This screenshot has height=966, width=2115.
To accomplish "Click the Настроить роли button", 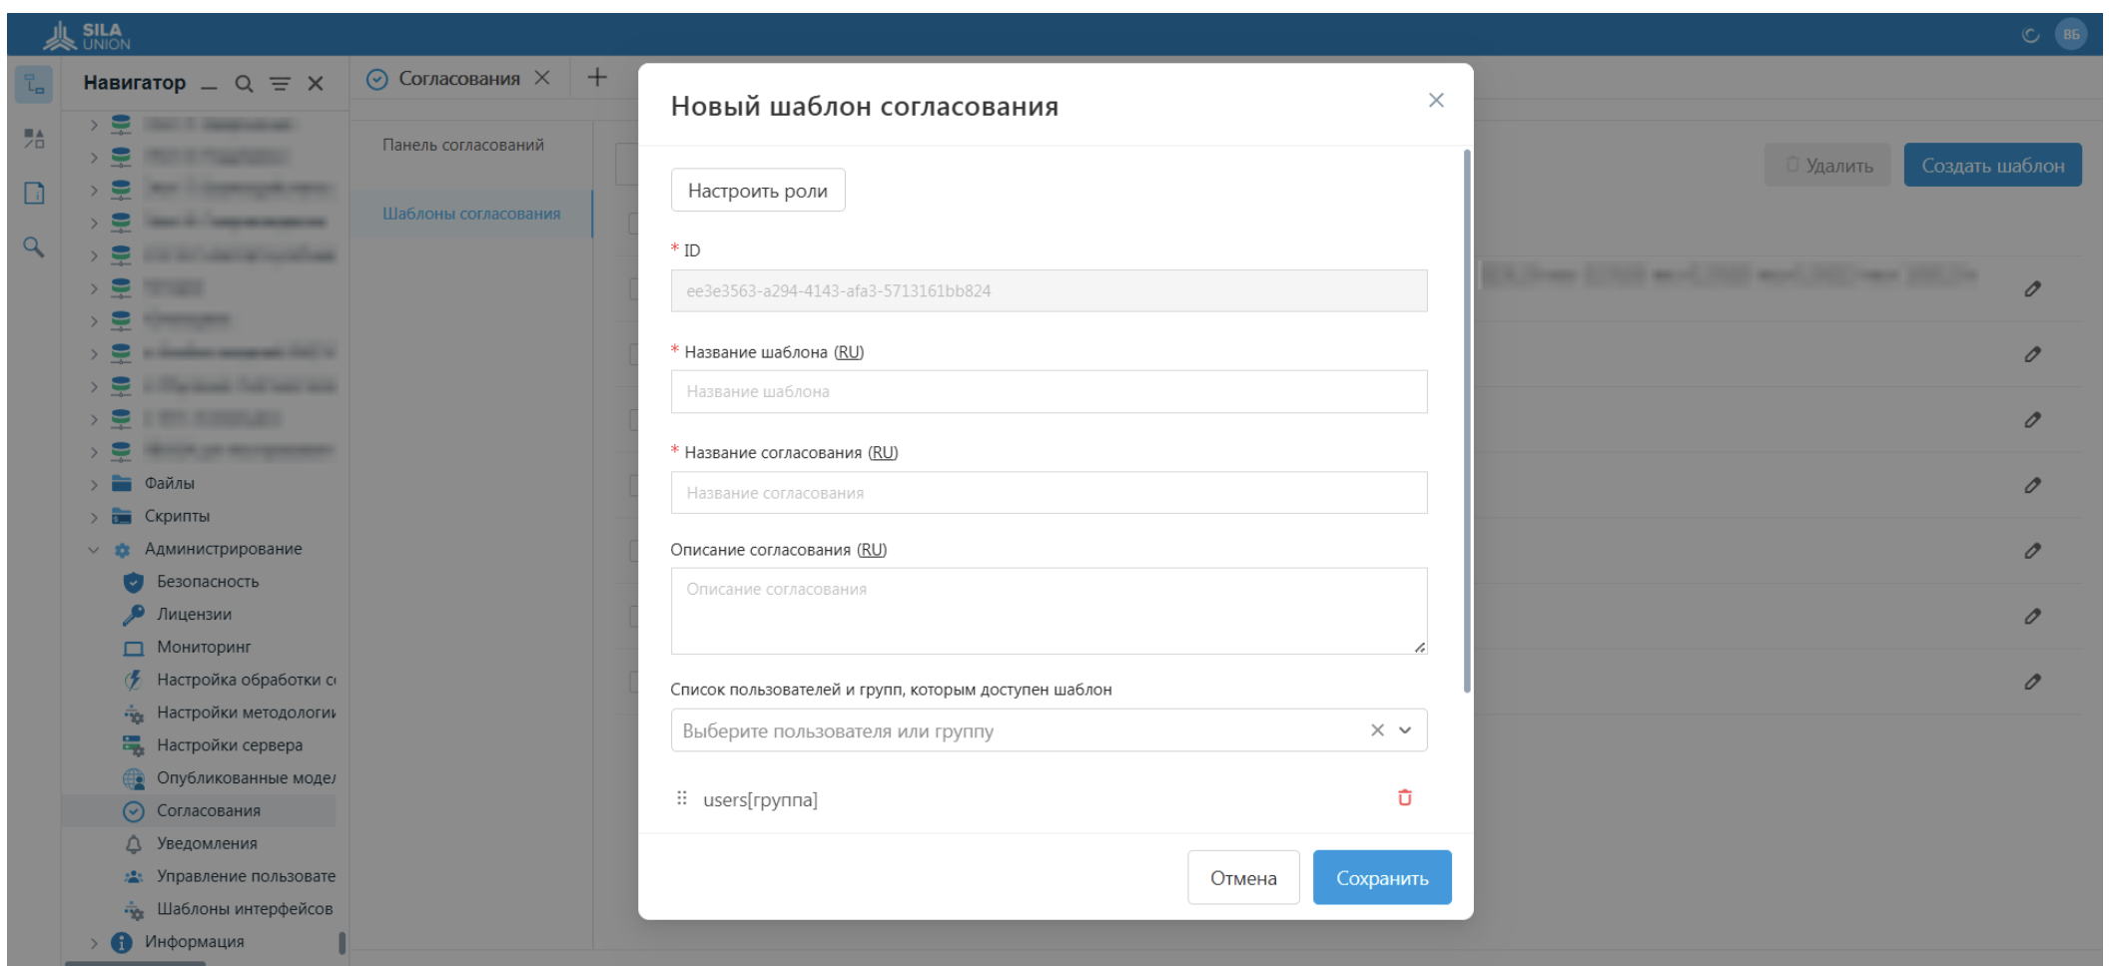I will pos(757,191).
